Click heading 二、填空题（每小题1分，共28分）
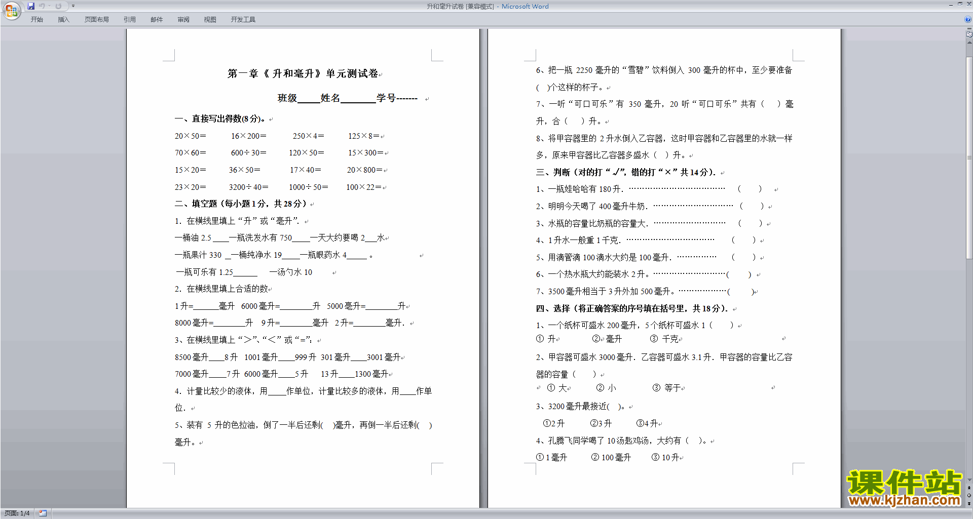Image resolution: width=973 pixels, height=519 pixels. pyautogui.click(x=241, y=204)
